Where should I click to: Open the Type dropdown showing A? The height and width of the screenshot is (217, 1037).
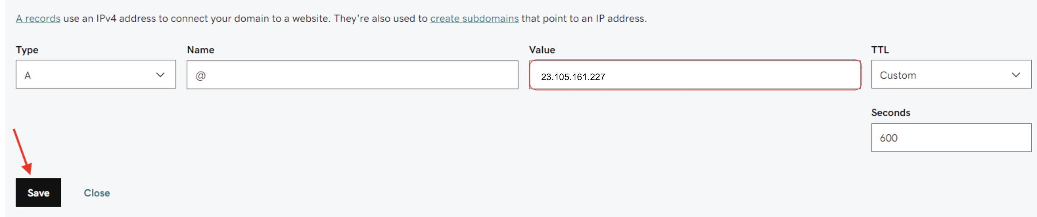coord(95,75)
